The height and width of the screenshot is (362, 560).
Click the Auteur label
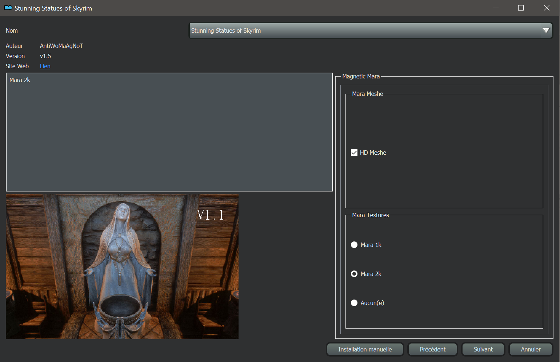click(14, 46)
